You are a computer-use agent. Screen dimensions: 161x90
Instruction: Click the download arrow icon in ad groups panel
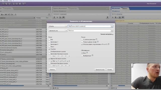pyautogui.click(x=54, y=17)
